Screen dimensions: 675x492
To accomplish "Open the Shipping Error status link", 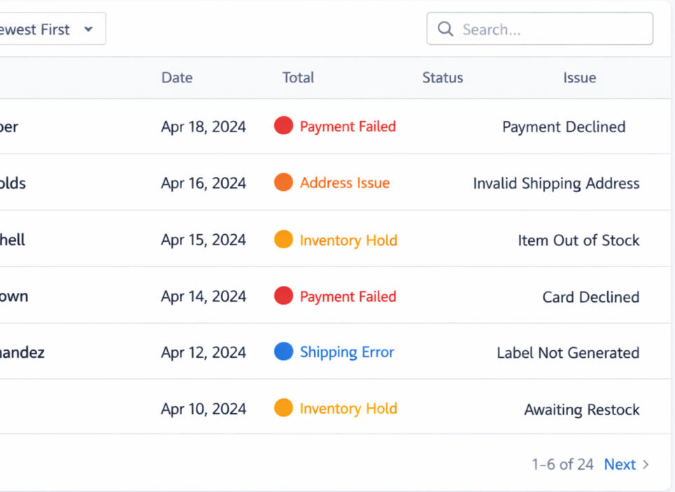I will [x=347, y=352].
